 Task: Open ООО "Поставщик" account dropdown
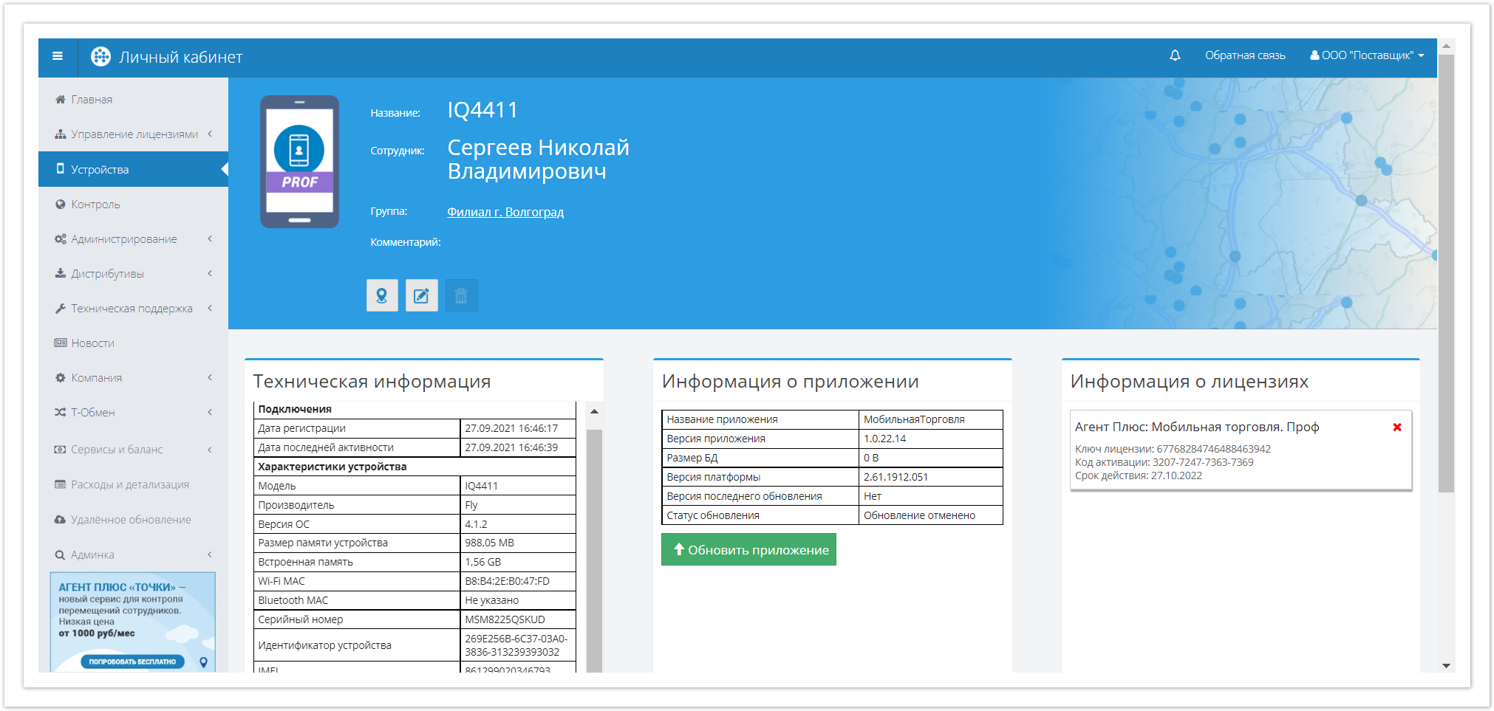coord(1367,55)
